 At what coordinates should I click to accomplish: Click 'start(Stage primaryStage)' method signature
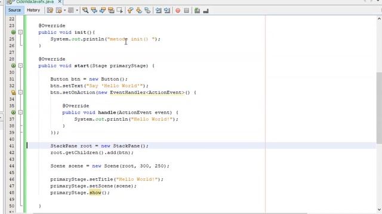pos(111,66)
